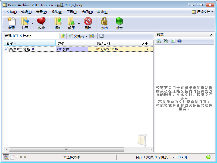This screenshot has height=163, width=217.
Task: Click the 解压 (Extract) icon
Action: (71, 23)
